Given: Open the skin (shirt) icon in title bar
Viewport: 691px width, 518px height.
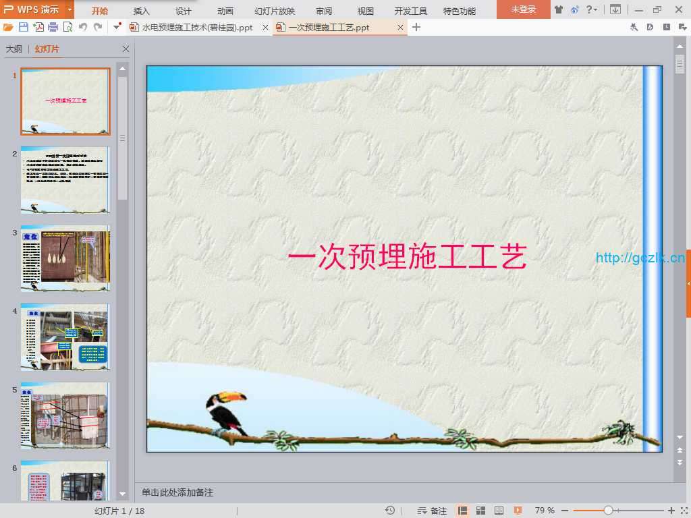Looking at the screenshot, I should 558,9.
